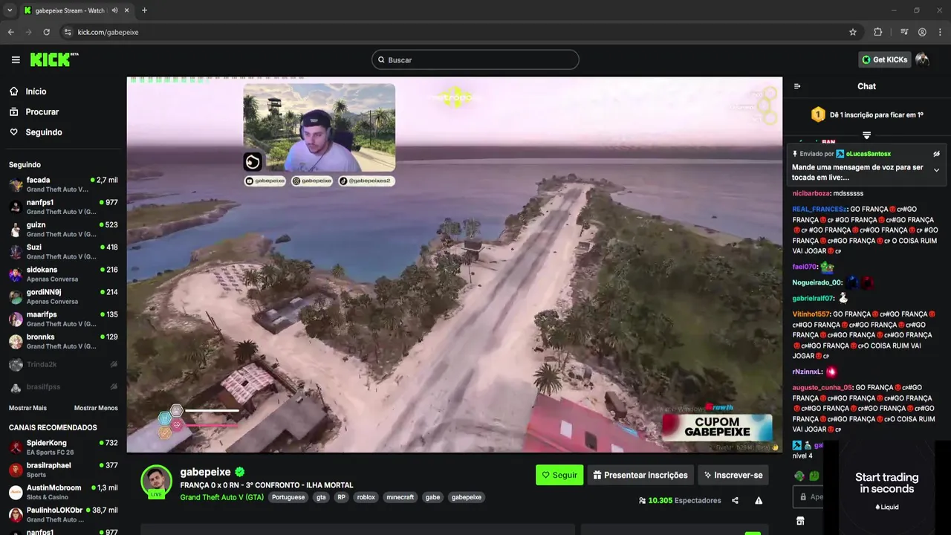The image size is (951, 535).
Task: Open the Suzi channel in Seguindo
Action: pos(63,251)
